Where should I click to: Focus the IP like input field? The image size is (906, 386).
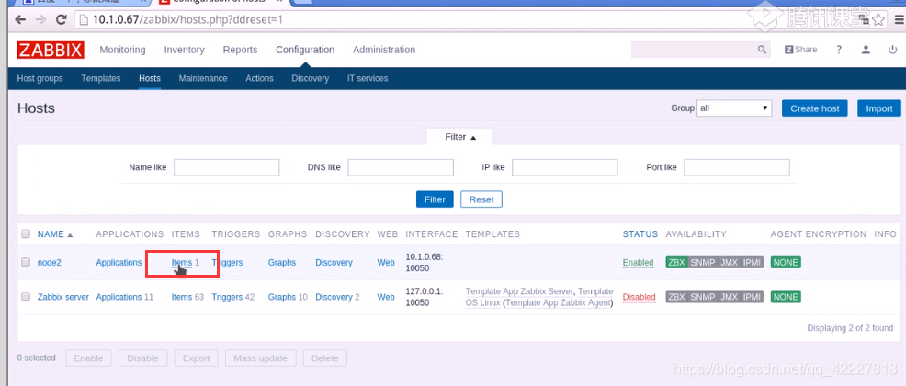point(564,167)
